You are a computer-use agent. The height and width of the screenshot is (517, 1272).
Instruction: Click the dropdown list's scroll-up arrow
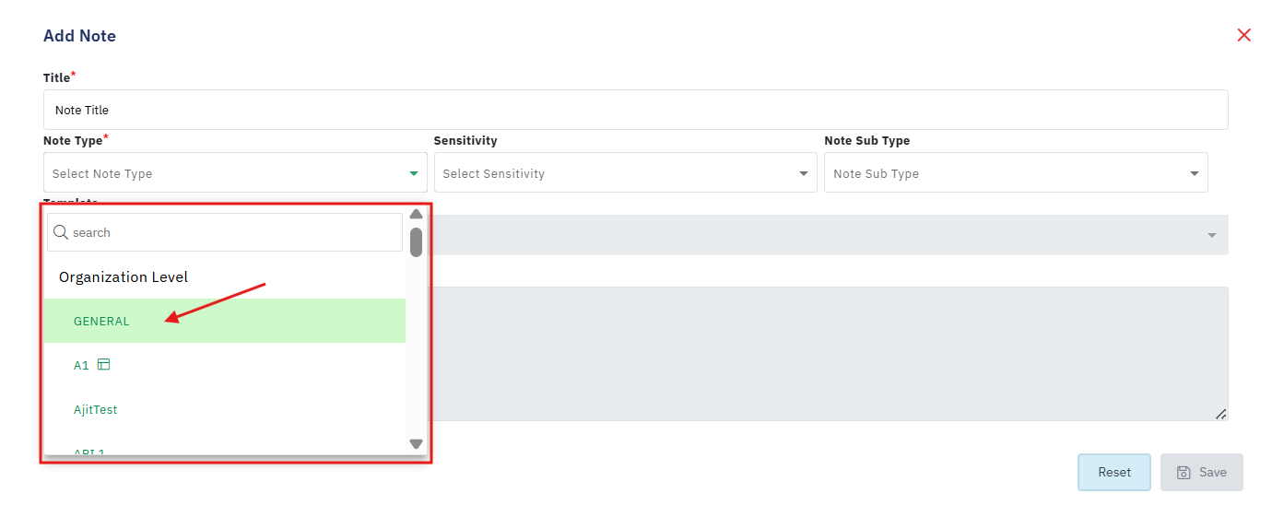point(416,215)
